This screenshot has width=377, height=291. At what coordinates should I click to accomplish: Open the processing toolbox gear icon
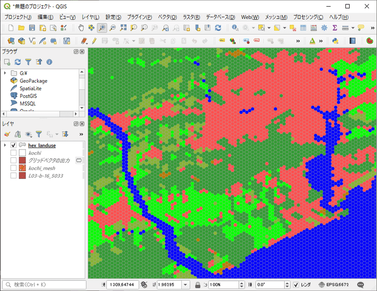pos(324,28)
